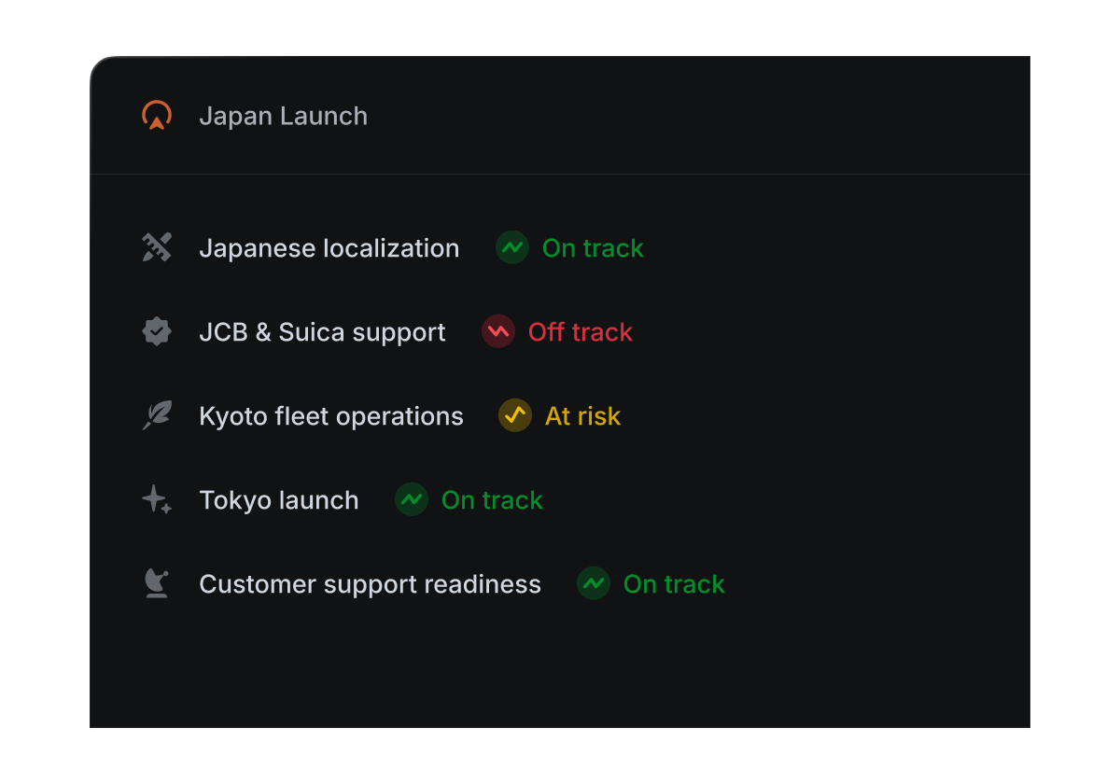Click the Off track status label
1120x784 pixels.
click(580, 332)
